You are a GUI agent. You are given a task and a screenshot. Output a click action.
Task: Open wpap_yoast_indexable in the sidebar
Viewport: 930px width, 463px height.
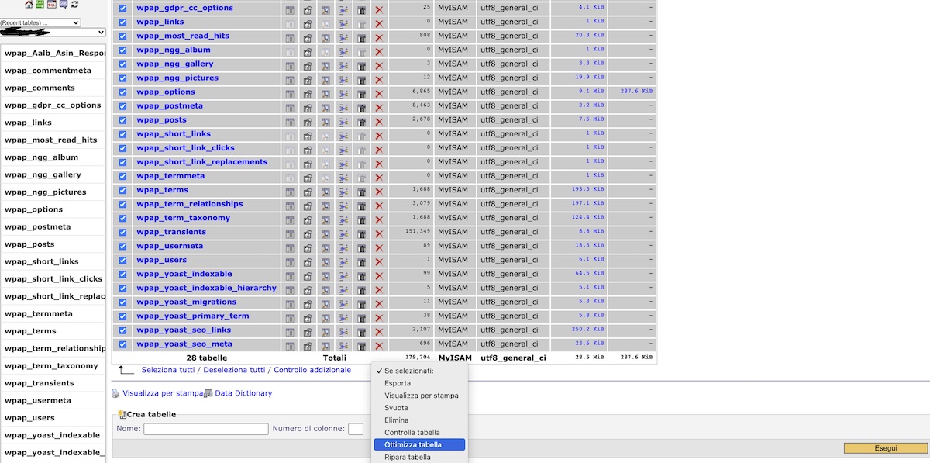(52, 436)
